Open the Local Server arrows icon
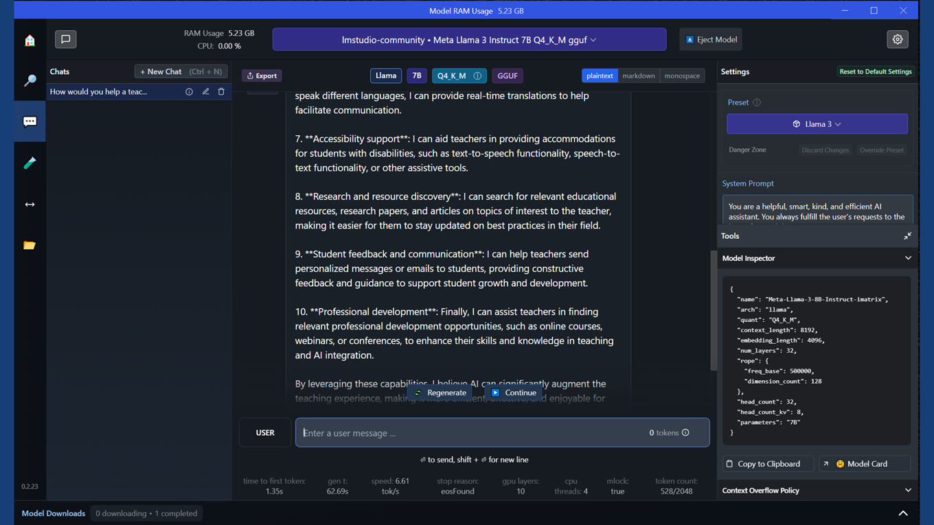The image size is (934, 525). click(x=30, y=204)
